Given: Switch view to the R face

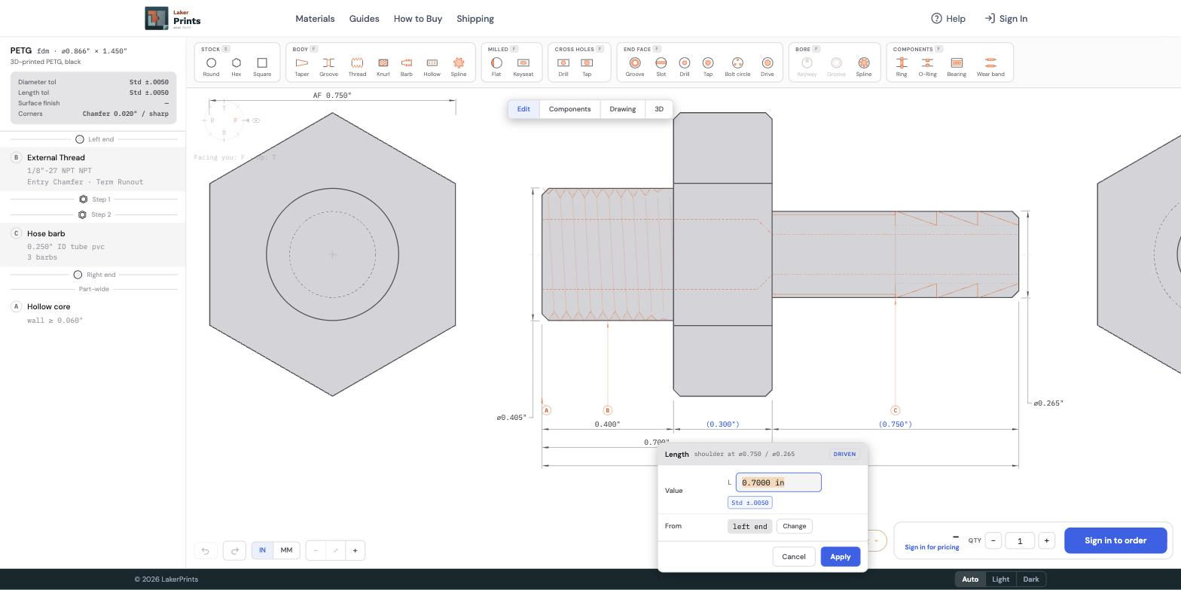Looking at the screenshot, I should pos(212,120).
